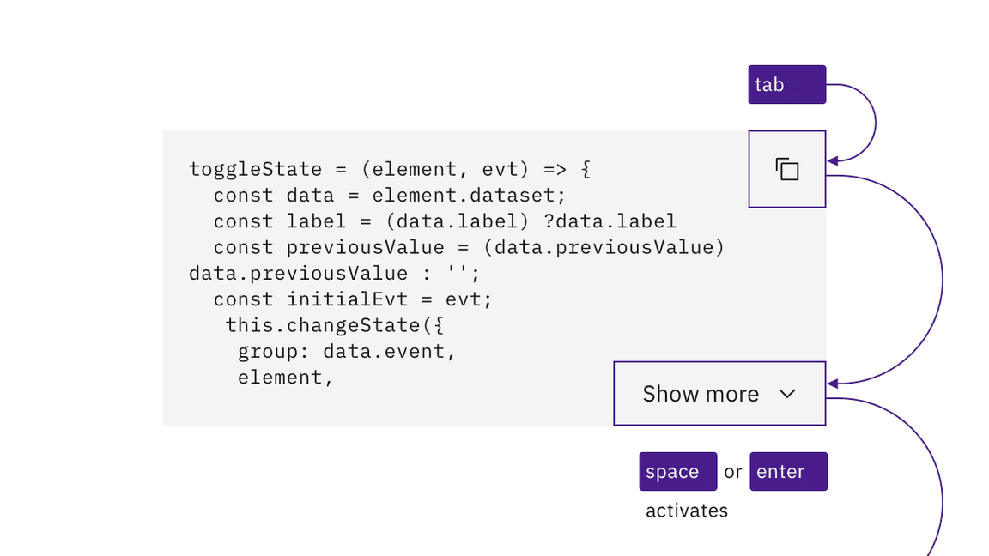Click the focus-outlined copy button box

[x=786, y=168]
